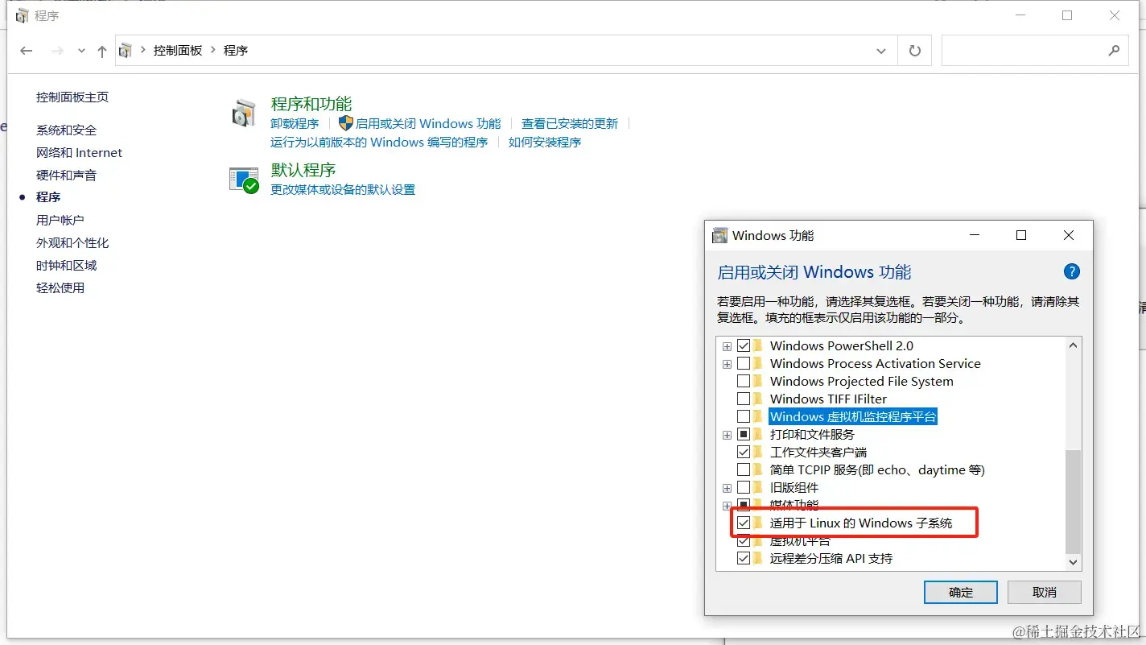Open 硬件和声音 category
The image size is (1146, 645).
point(66,175)
